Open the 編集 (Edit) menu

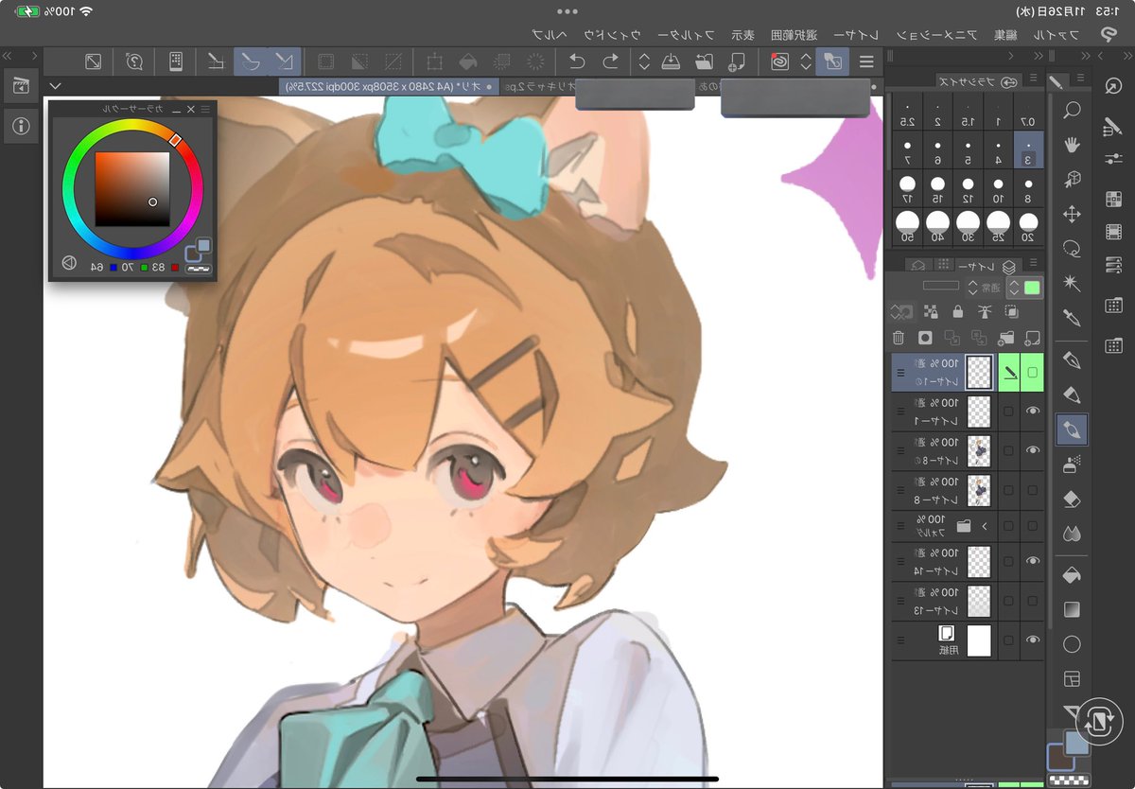click(x=1004, y=34)
